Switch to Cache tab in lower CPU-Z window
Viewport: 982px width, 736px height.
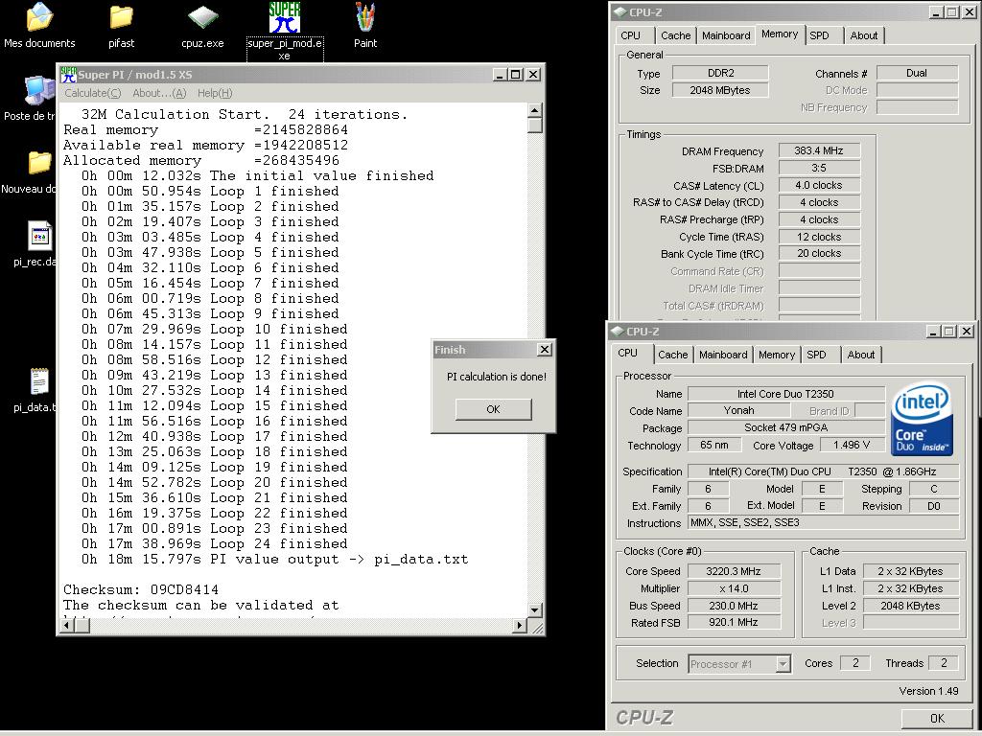tap(673, 355)
